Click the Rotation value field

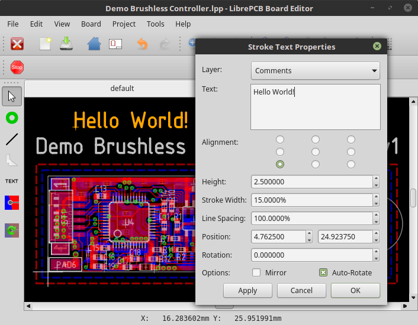click(x=312, y=255)
